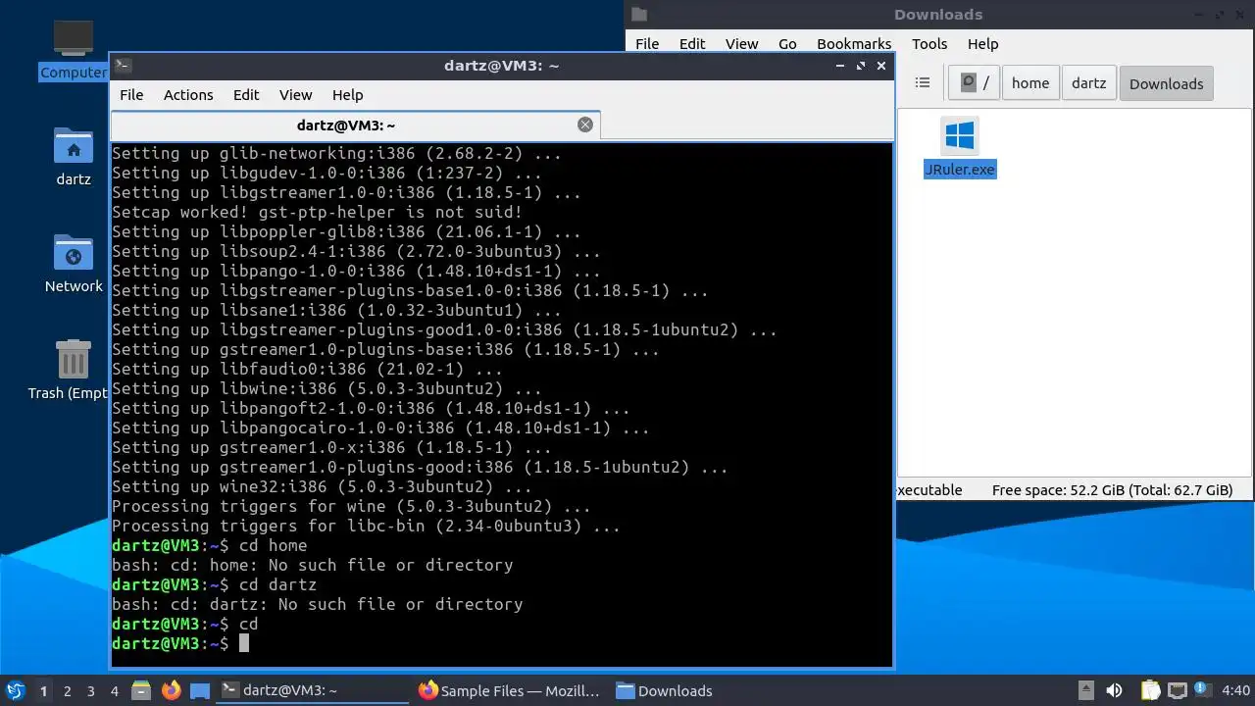Image resolution: width=1255 pixels, height=706 pixels.
Task: Click the terminal icon in title bar
Action: point(123,66)
